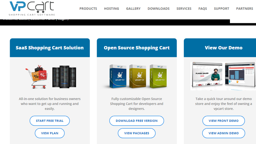Click the 'Fully customizable Open Source' description

(137, 104)
